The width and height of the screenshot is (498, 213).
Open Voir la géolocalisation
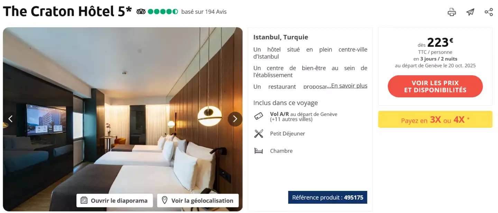pyautogui.click(x=198, y=201)
